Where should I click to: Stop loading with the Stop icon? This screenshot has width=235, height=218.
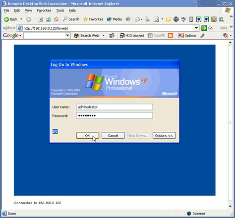click(41, 19)
